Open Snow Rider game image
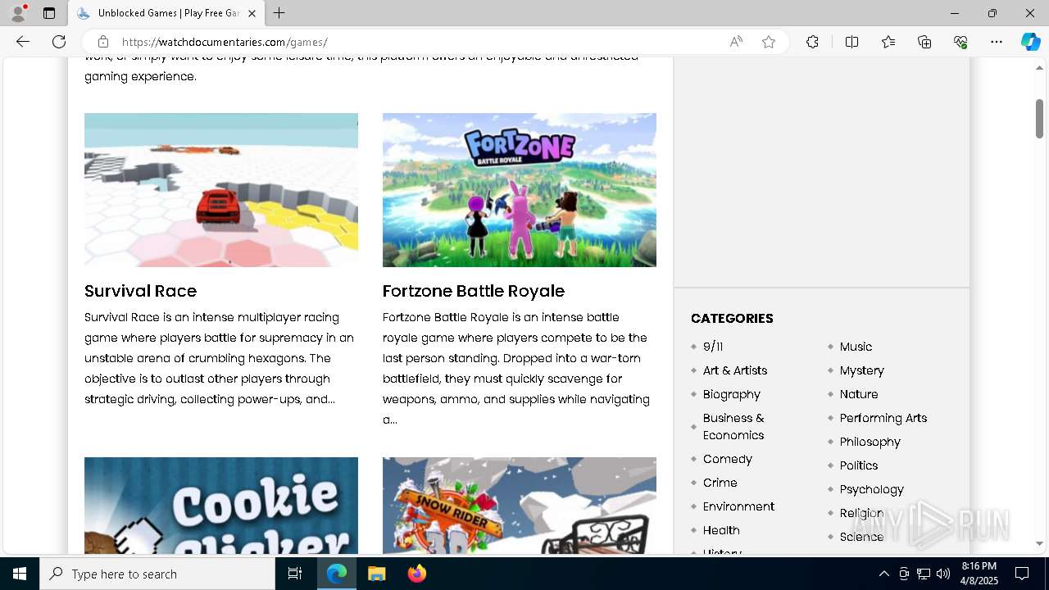1049x590 pixels. click(x=520, y=506)
